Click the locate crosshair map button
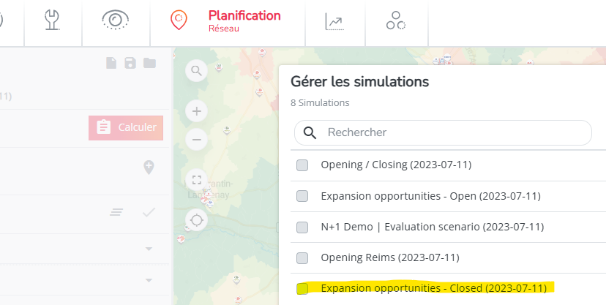The image size is (606, 305). [197, 220]
